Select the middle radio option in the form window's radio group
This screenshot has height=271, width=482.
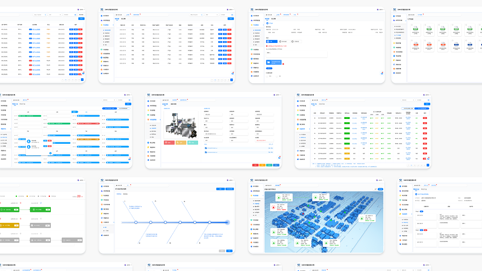click(x=284, y=41)
